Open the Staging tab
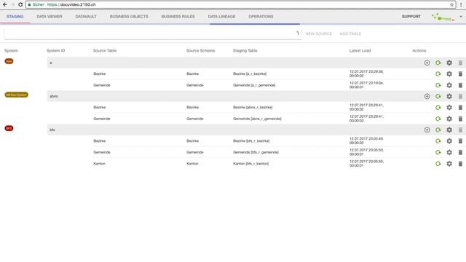Screen dimensions: 466x262 click(15, 17)
